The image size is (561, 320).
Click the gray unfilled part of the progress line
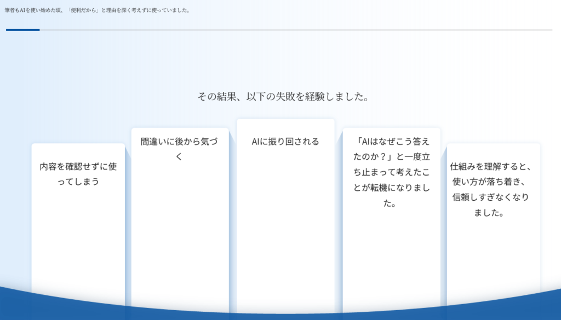pos(296,30)
